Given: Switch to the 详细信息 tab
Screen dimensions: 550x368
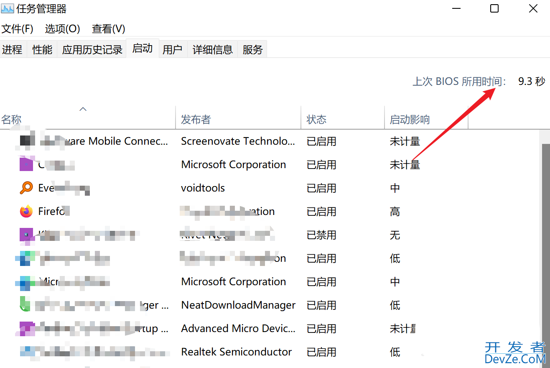Looking at the screenshot, I should 212,50.
